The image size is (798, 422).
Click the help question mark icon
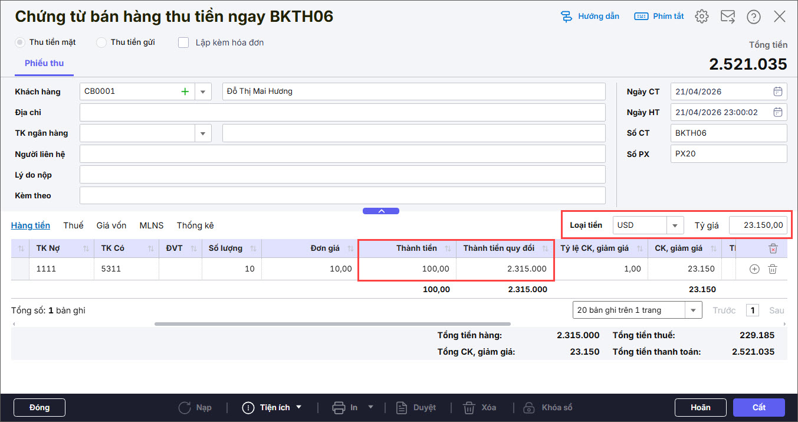tap(753, 17)
